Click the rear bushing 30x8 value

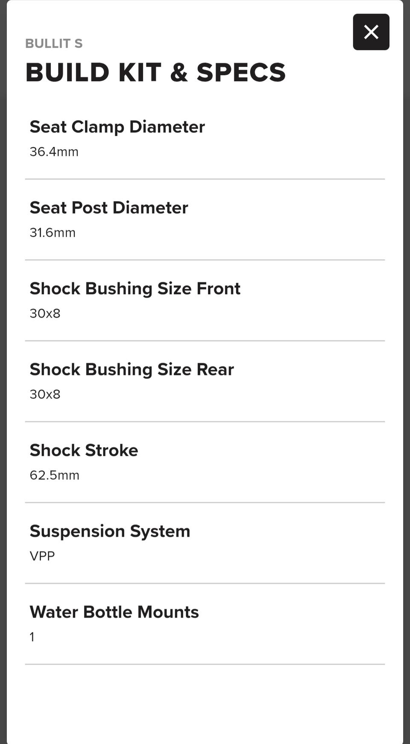[45, 394]
